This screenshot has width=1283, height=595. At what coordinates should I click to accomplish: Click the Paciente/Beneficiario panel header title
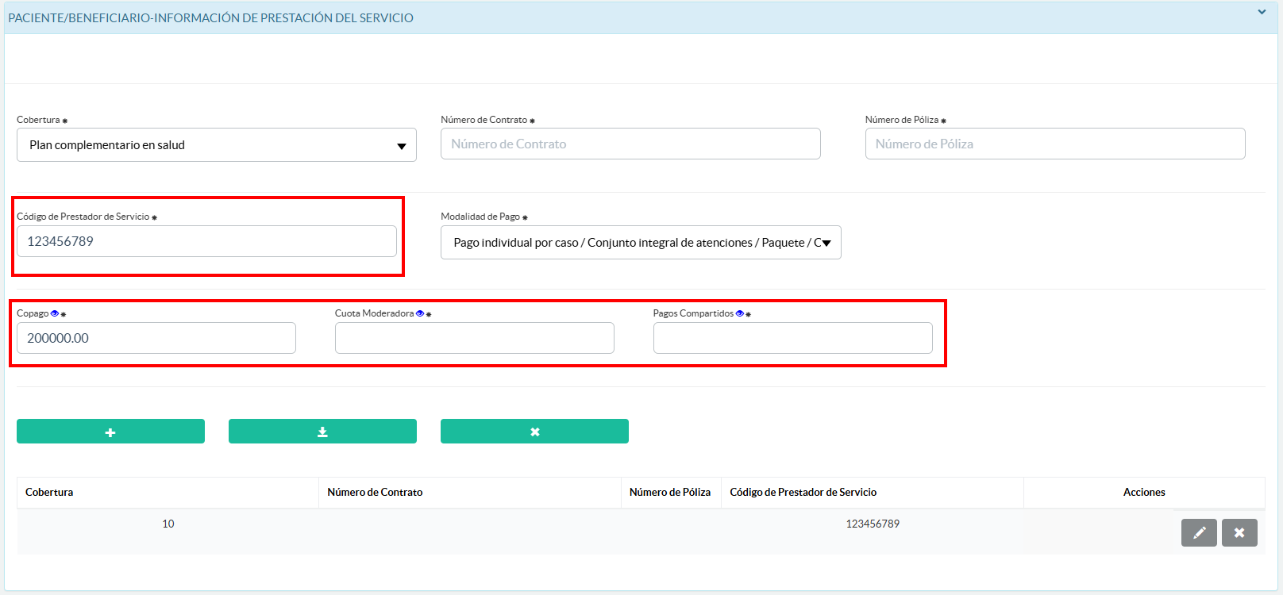(210, 17)
